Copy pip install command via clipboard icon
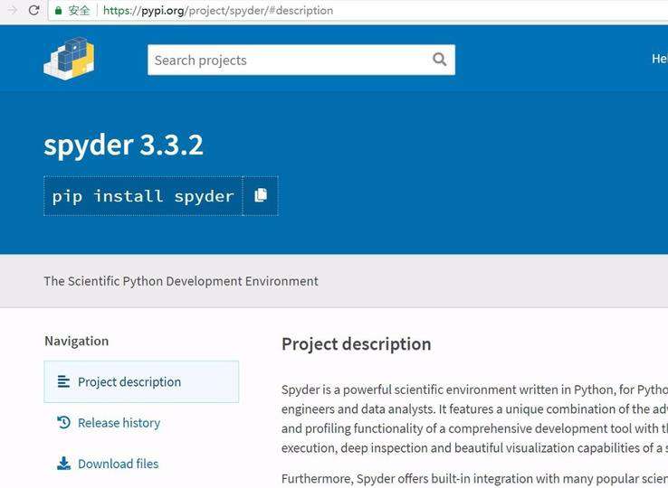 [261, 196]
